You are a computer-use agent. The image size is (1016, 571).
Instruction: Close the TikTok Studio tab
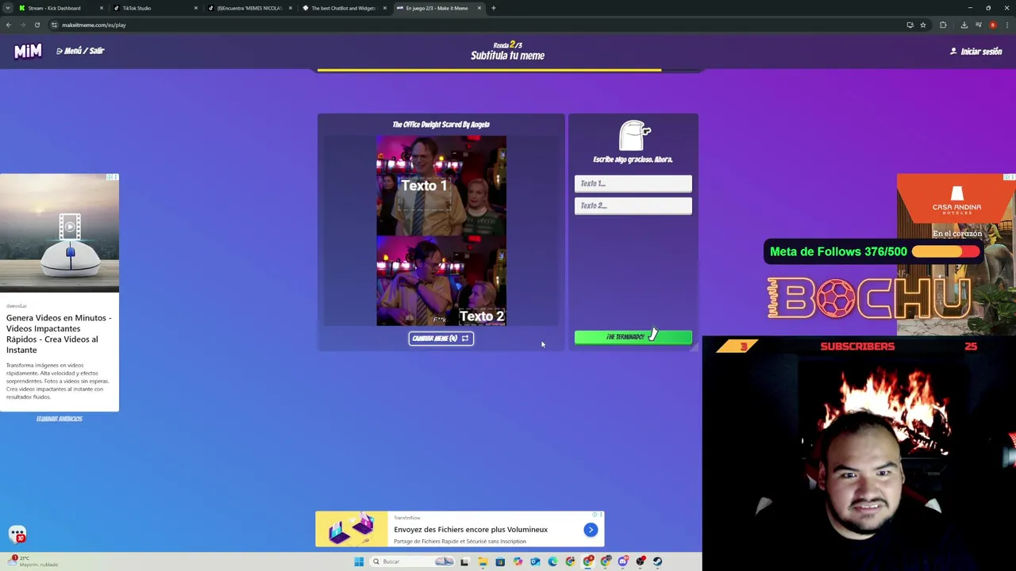pyautogui.click(x=195, y=8)
